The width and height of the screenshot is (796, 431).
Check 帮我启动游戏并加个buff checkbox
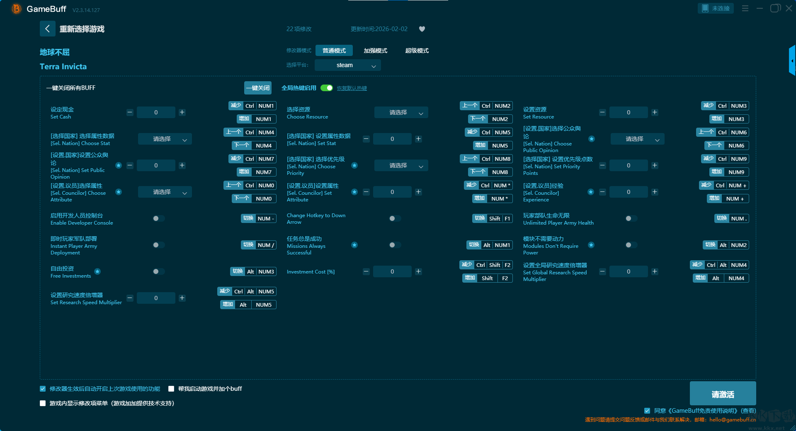coord(171,389)
